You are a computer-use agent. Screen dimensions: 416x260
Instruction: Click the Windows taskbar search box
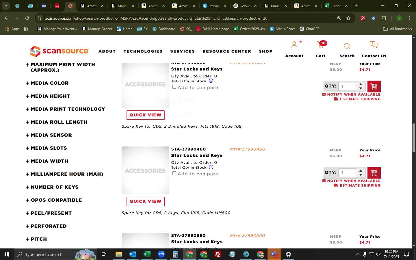(x=55, y=254)
